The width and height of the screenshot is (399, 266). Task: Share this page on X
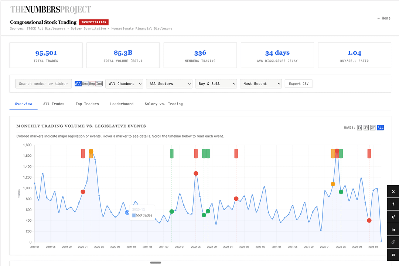coord(393,191)
